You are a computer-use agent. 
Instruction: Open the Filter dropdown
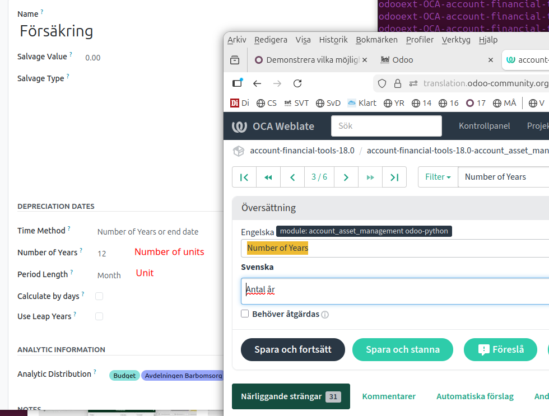438,177
